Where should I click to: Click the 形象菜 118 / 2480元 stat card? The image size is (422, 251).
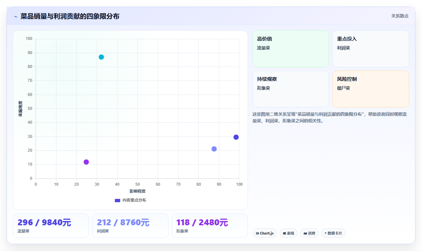click(x=210, y=226)
